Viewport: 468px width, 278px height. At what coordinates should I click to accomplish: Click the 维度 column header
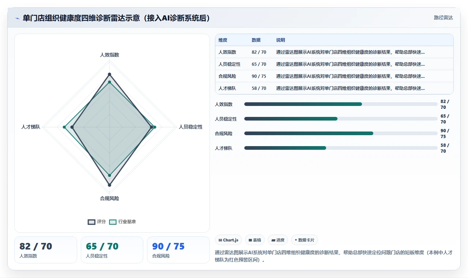pos(223,40)
